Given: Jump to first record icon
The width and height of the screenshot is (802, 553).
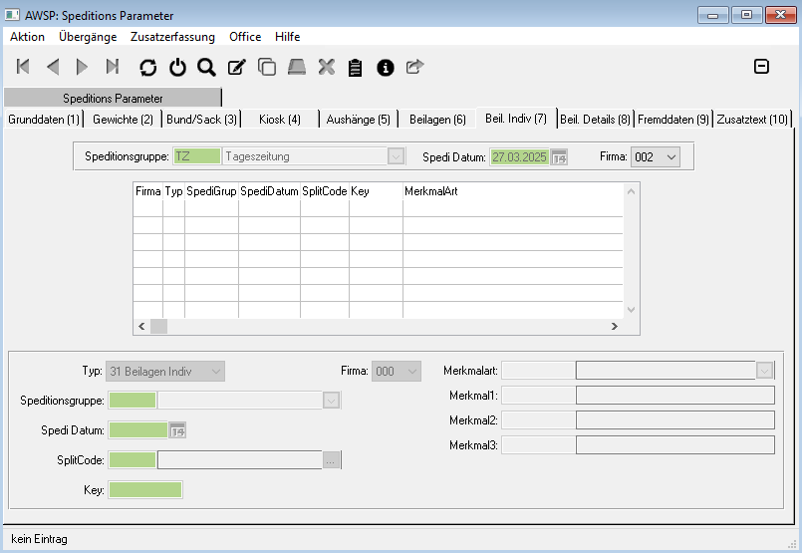Looking at the screenshot, I should pos(23,67).
